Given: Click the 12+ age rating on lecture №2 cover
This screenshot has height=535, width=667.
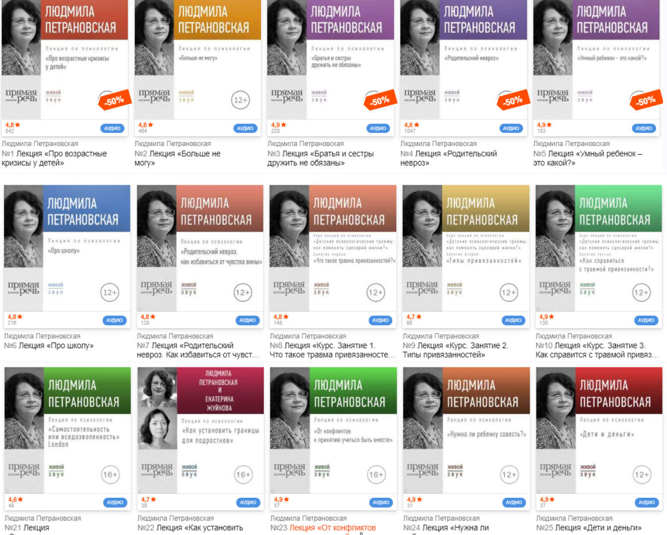Looking at the screenshot, I should [241, 100].
